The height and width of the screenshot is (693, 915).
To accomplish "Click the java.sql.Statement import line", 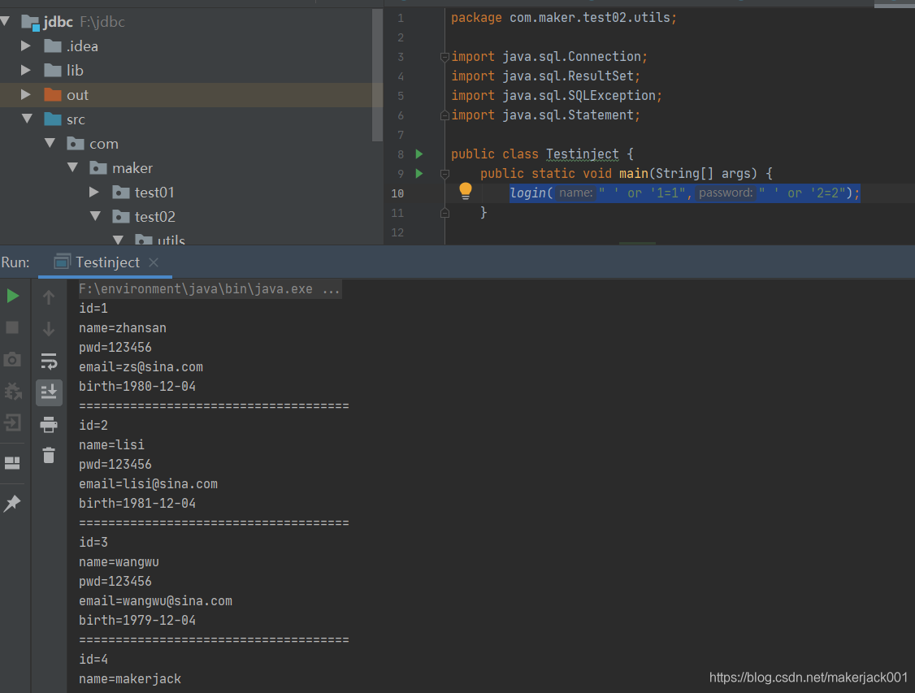I will [545, 115].
